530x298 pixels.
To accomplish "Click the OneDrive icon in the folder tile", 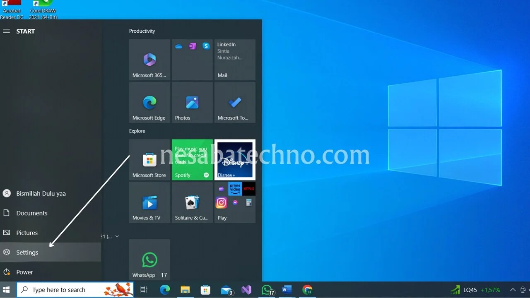I will point(179,46).
